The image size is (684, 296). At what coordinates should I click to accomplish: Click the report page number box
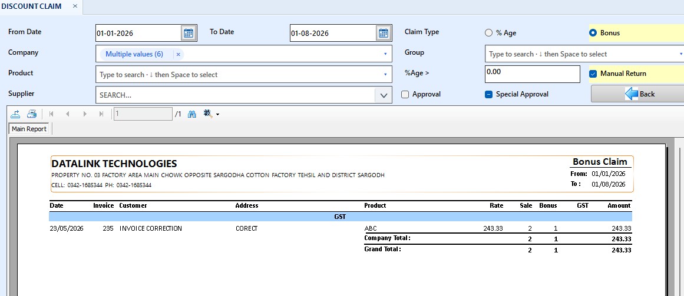[143, 114]
